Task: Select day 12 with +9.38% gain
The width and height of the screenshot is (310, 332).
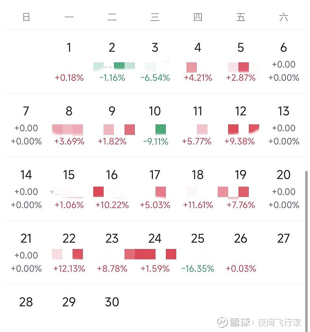Action: coord(241,126)
